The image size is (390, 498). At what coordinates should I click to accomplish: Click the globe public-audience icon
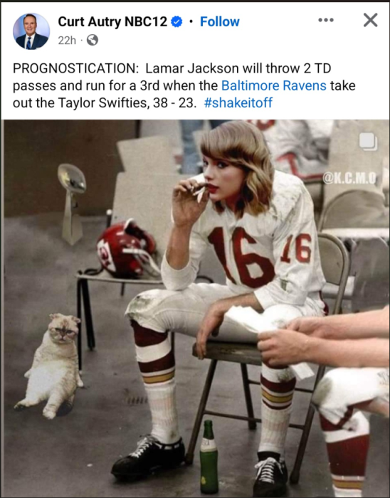[x=93, y=40]
